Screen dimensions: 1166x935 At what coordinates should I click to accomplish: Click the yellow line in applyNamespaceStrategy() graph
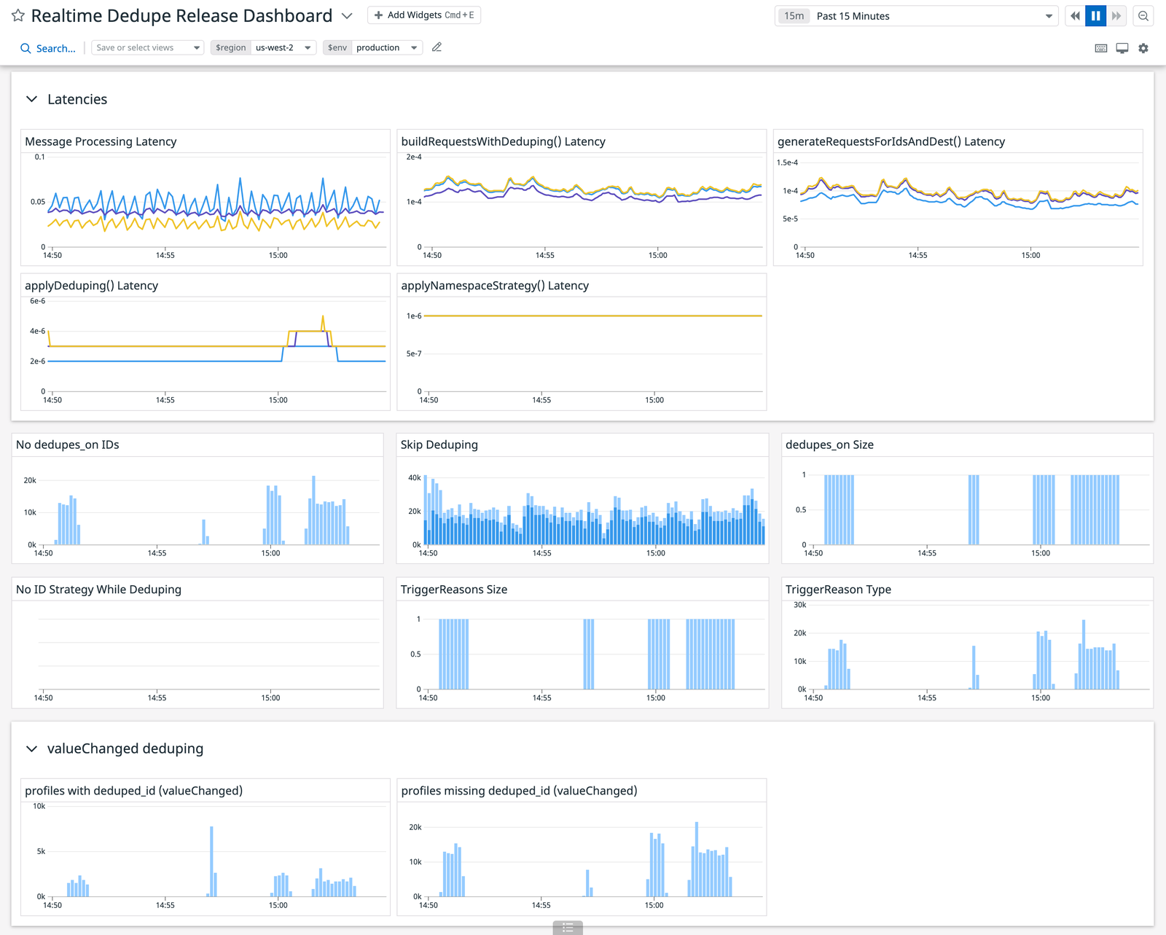pos(593,316)
